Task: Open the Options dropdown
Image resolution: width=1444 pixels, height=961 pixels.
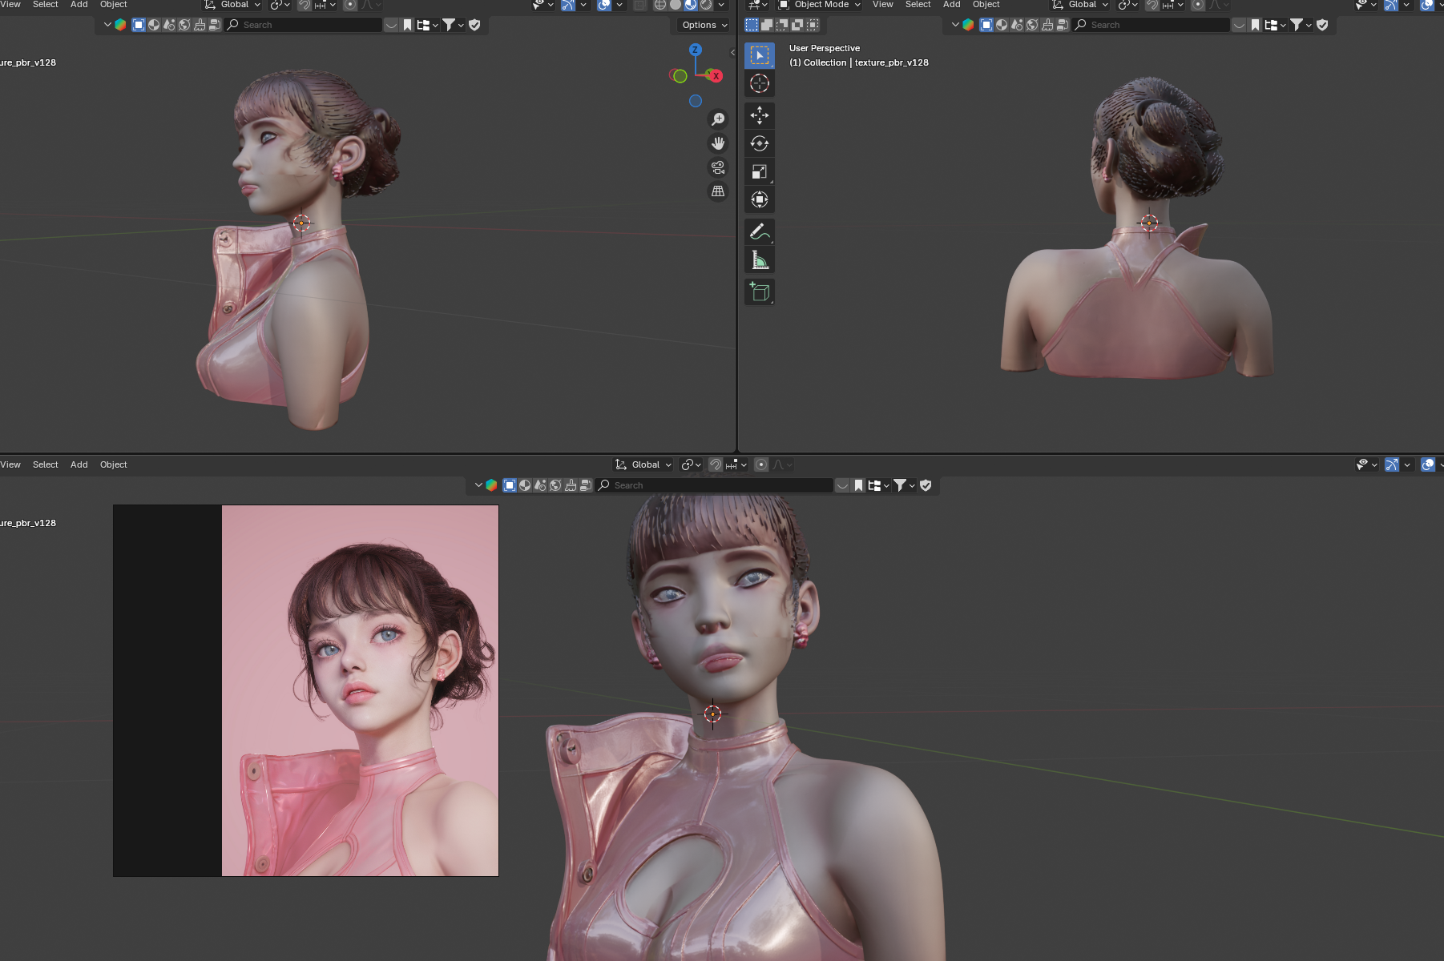Action: pyautogui.click(x=704, y=25)
